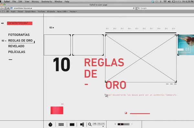The image size is (194, 128).
Task: Click the large crossed placeholder frame
Action: (x=141, y=58)
